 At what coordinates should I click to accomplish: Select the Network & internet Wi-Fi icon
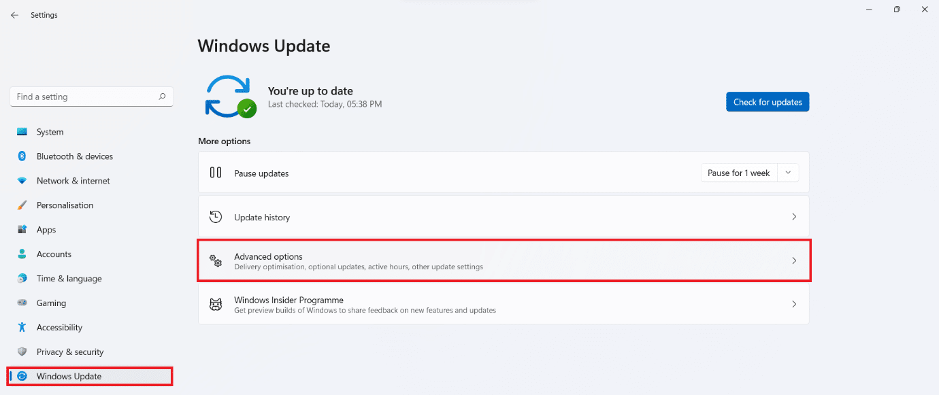(x=22, y=181)
